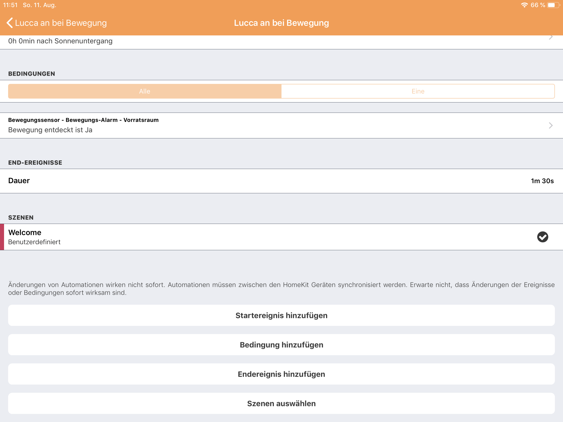This screenshot has width=563, height=422.
Task: Select the Alle conditions segment
Action: click(x=145, y=91)
